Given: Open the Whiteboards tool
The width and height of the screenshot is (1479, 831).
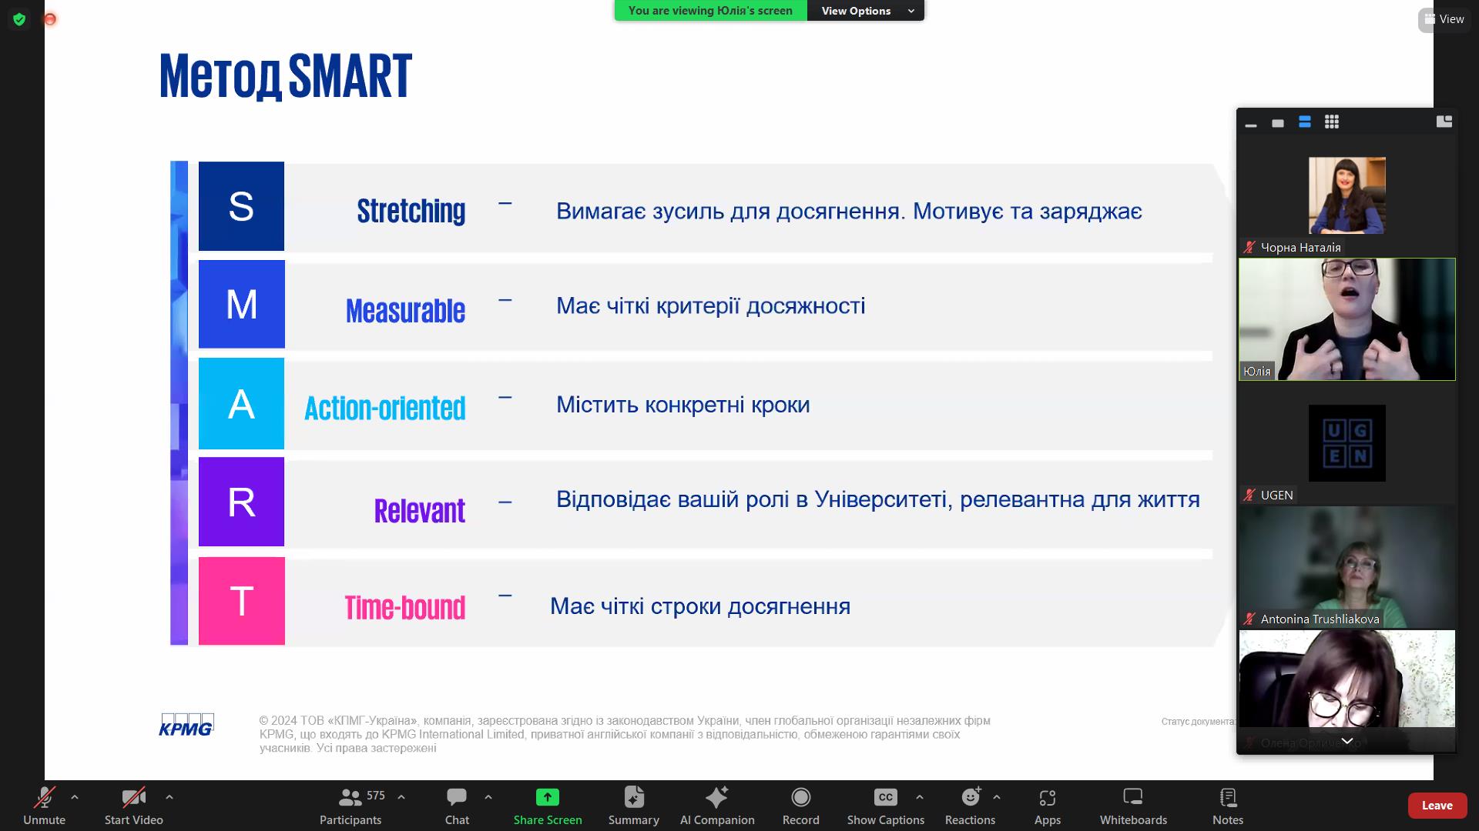Looking at the screenshot, I should click(x=1132, y=805).
